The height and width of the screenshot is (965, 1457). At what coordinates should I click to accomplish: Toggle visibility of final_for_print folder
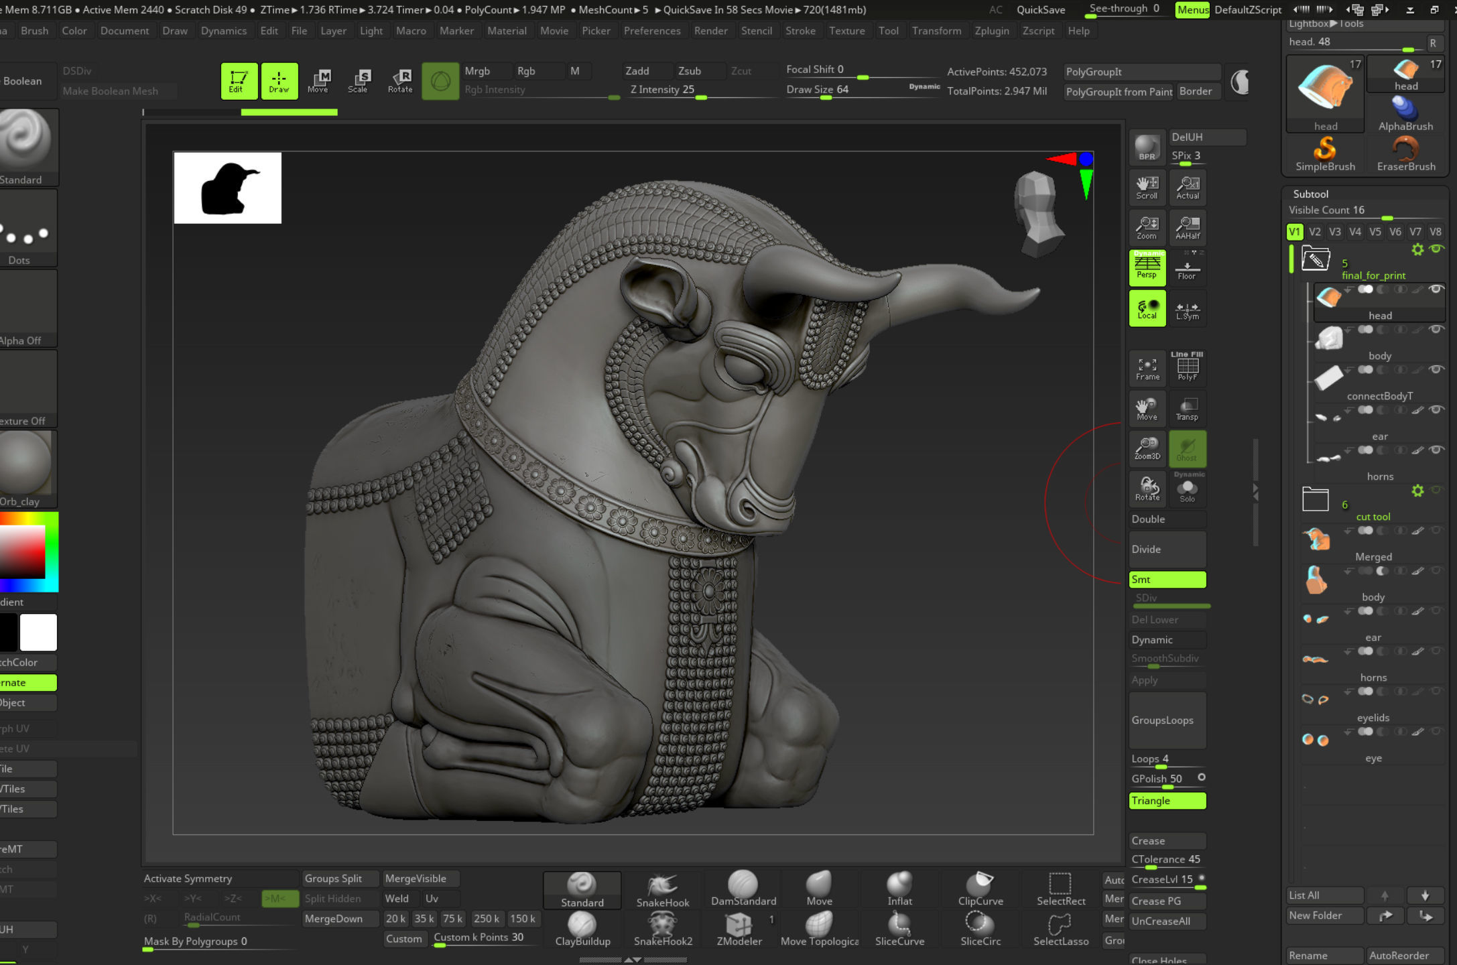tap(1436, 249)
